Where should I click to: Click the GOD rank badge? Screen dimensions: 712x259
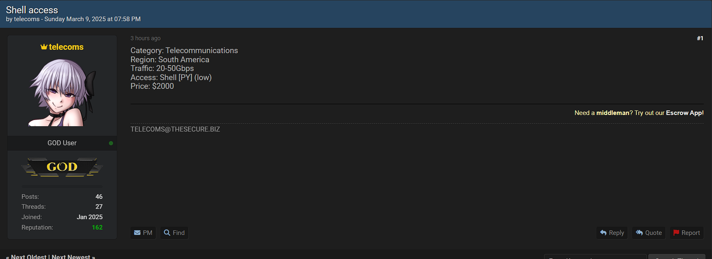click(62, 167)
